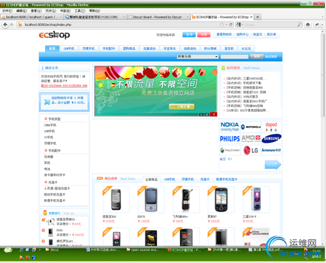The image size is (326, 263).
Task: Click the 联通手机充值卡 category link
Action: pos(55,200)
